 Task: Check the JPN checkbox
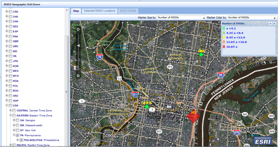(10, 61)
